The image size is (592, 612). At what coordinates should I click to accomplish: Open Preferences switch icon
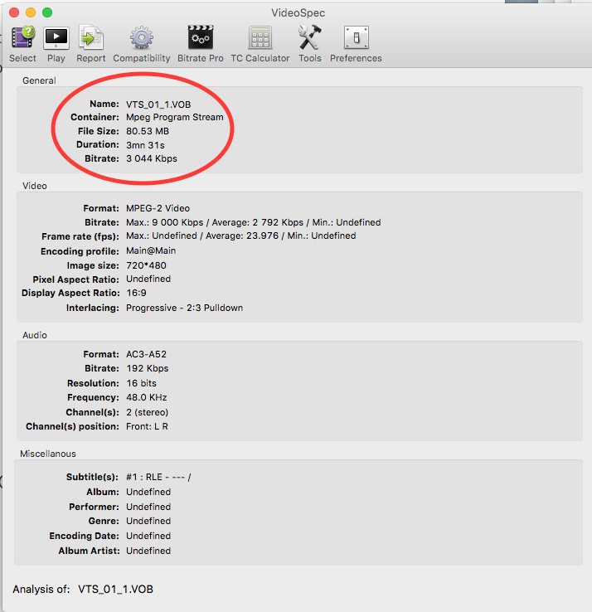356,38
